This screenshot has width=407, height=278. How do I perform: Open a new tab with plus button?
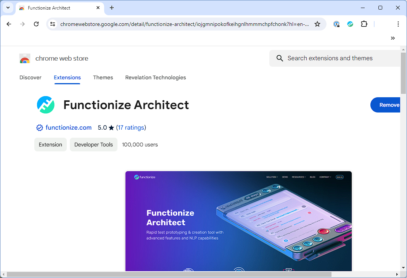[111, 8]
